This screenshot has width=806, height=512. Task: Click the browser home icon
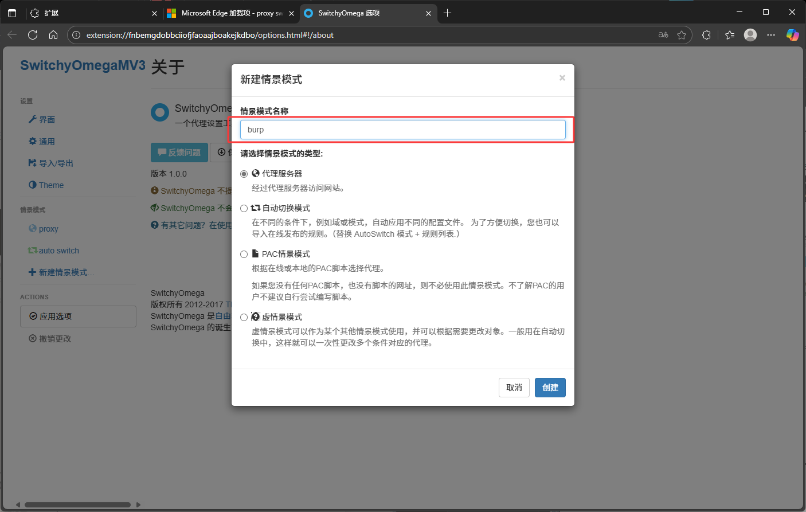click(53, 35)
